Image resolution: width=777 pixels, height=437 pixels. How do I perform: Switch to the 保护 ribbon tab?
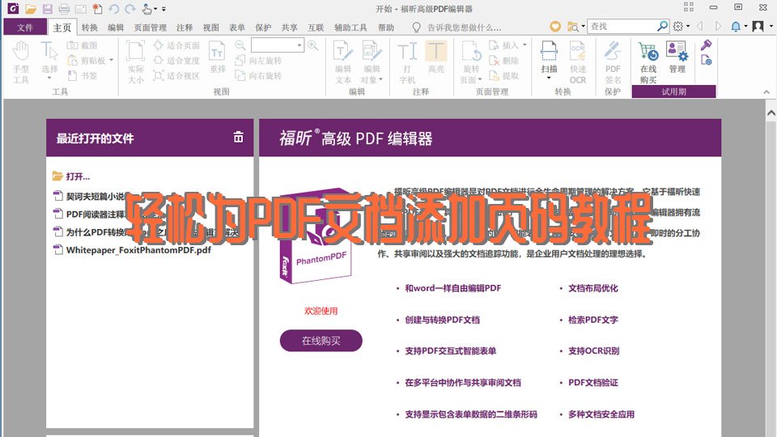[x=263, y=28]
